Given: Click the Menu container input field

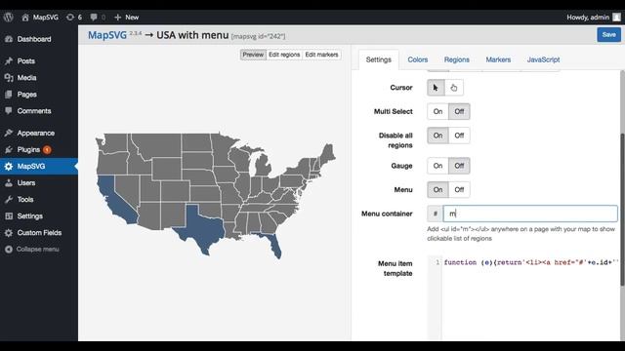Looking at the screenshot, I should click(x=530, y=214).
